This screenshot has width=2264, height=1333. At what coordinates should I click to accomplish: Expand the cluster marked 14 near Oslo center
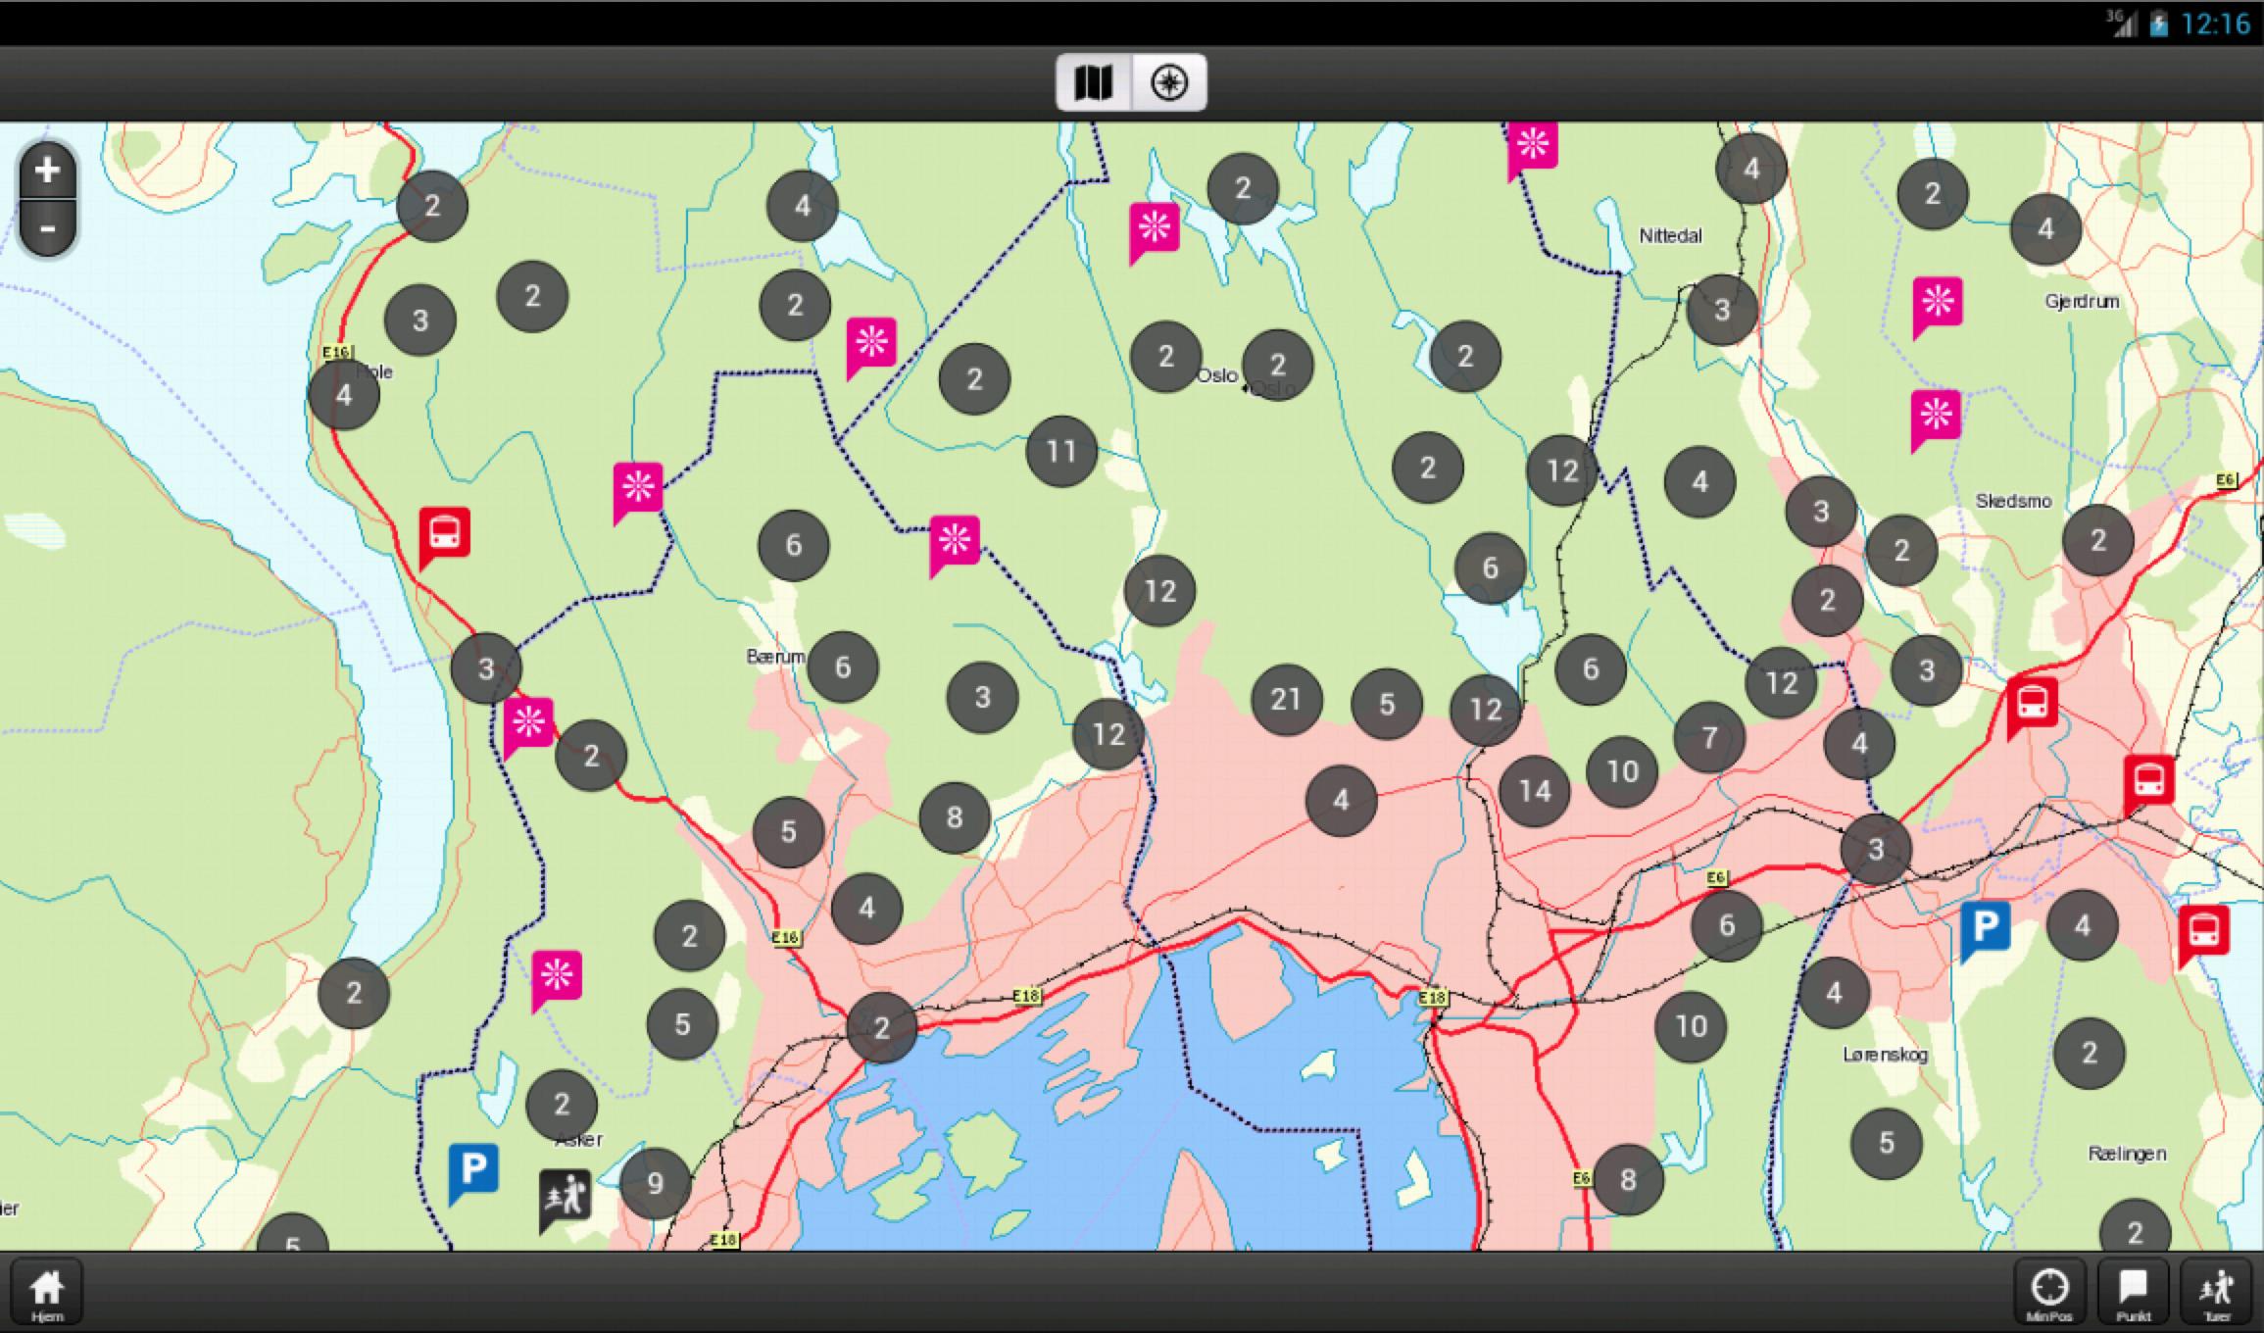1534,789
